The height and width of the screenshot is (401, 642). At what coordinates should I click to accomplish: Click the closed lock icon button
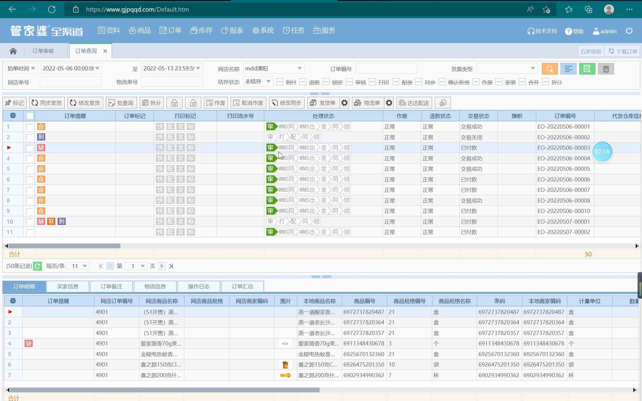coord(174,103)
